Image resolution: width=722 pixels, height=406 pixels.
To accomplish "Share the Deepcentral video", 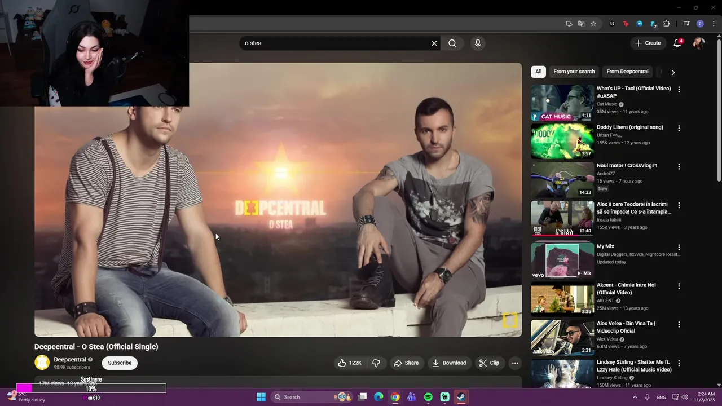I will coord(406,363).
